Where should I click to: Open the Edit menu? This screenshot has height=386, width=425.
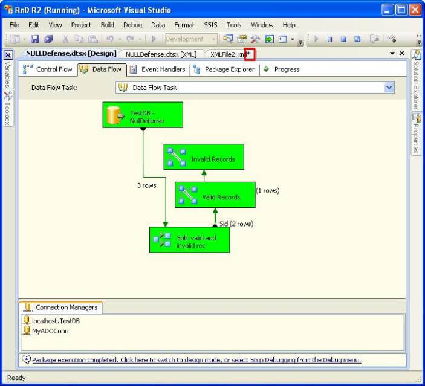tap(34, 25)
